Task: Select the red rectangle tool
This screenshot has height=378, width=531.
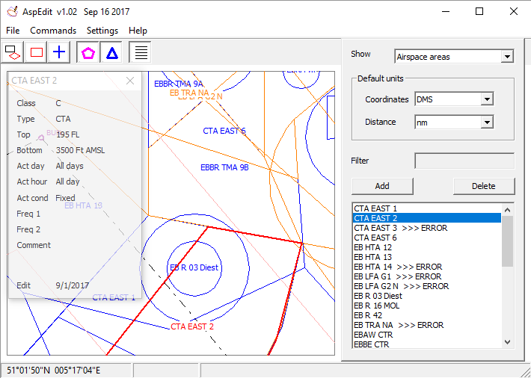Action: (36, 52)
